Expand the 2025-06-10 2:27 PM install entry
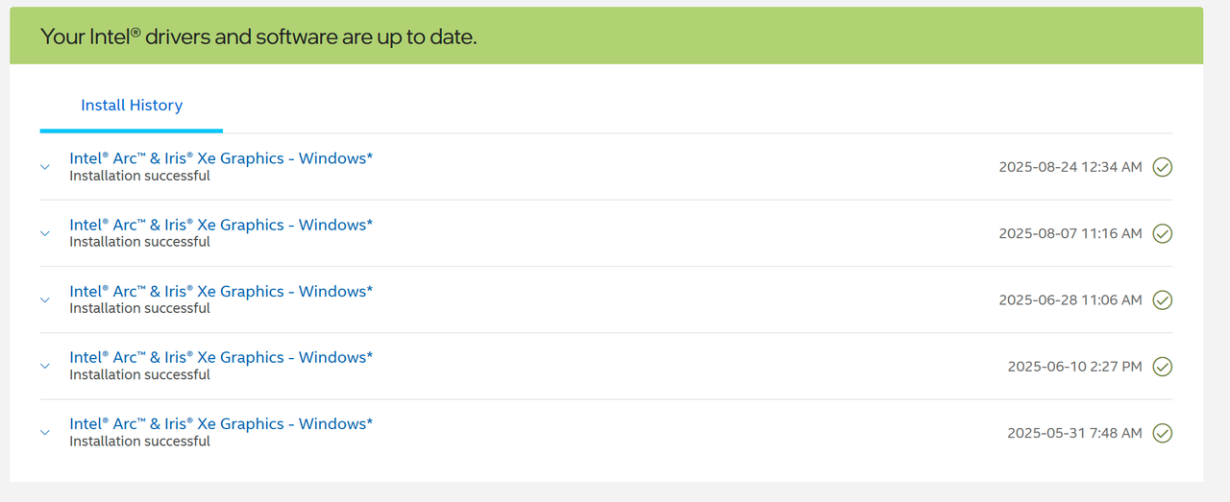This screenshot has height=502, width=1230. click(x=45, y=366)
